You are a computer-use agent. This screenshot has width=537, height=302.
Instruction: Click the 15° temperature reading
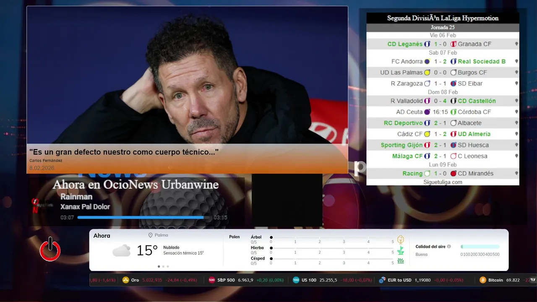[147, 250]
